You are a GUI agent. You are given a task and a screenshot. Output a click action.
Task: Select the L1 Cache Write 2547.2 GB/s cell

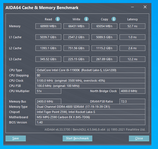[x=76, y=37]
